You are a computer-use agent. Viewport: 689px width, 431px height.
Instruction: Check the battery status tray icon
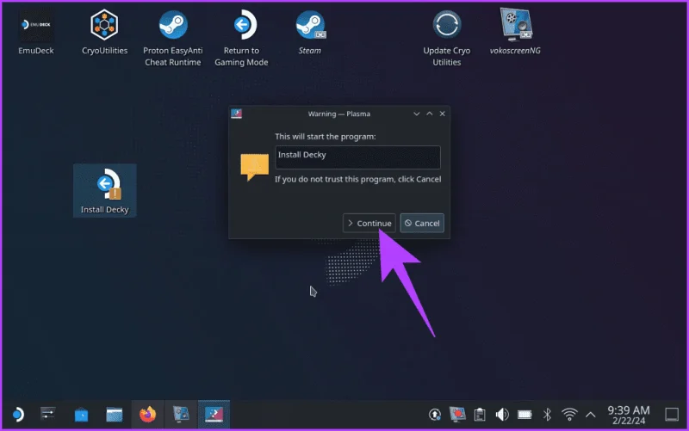tap(525, 415)
